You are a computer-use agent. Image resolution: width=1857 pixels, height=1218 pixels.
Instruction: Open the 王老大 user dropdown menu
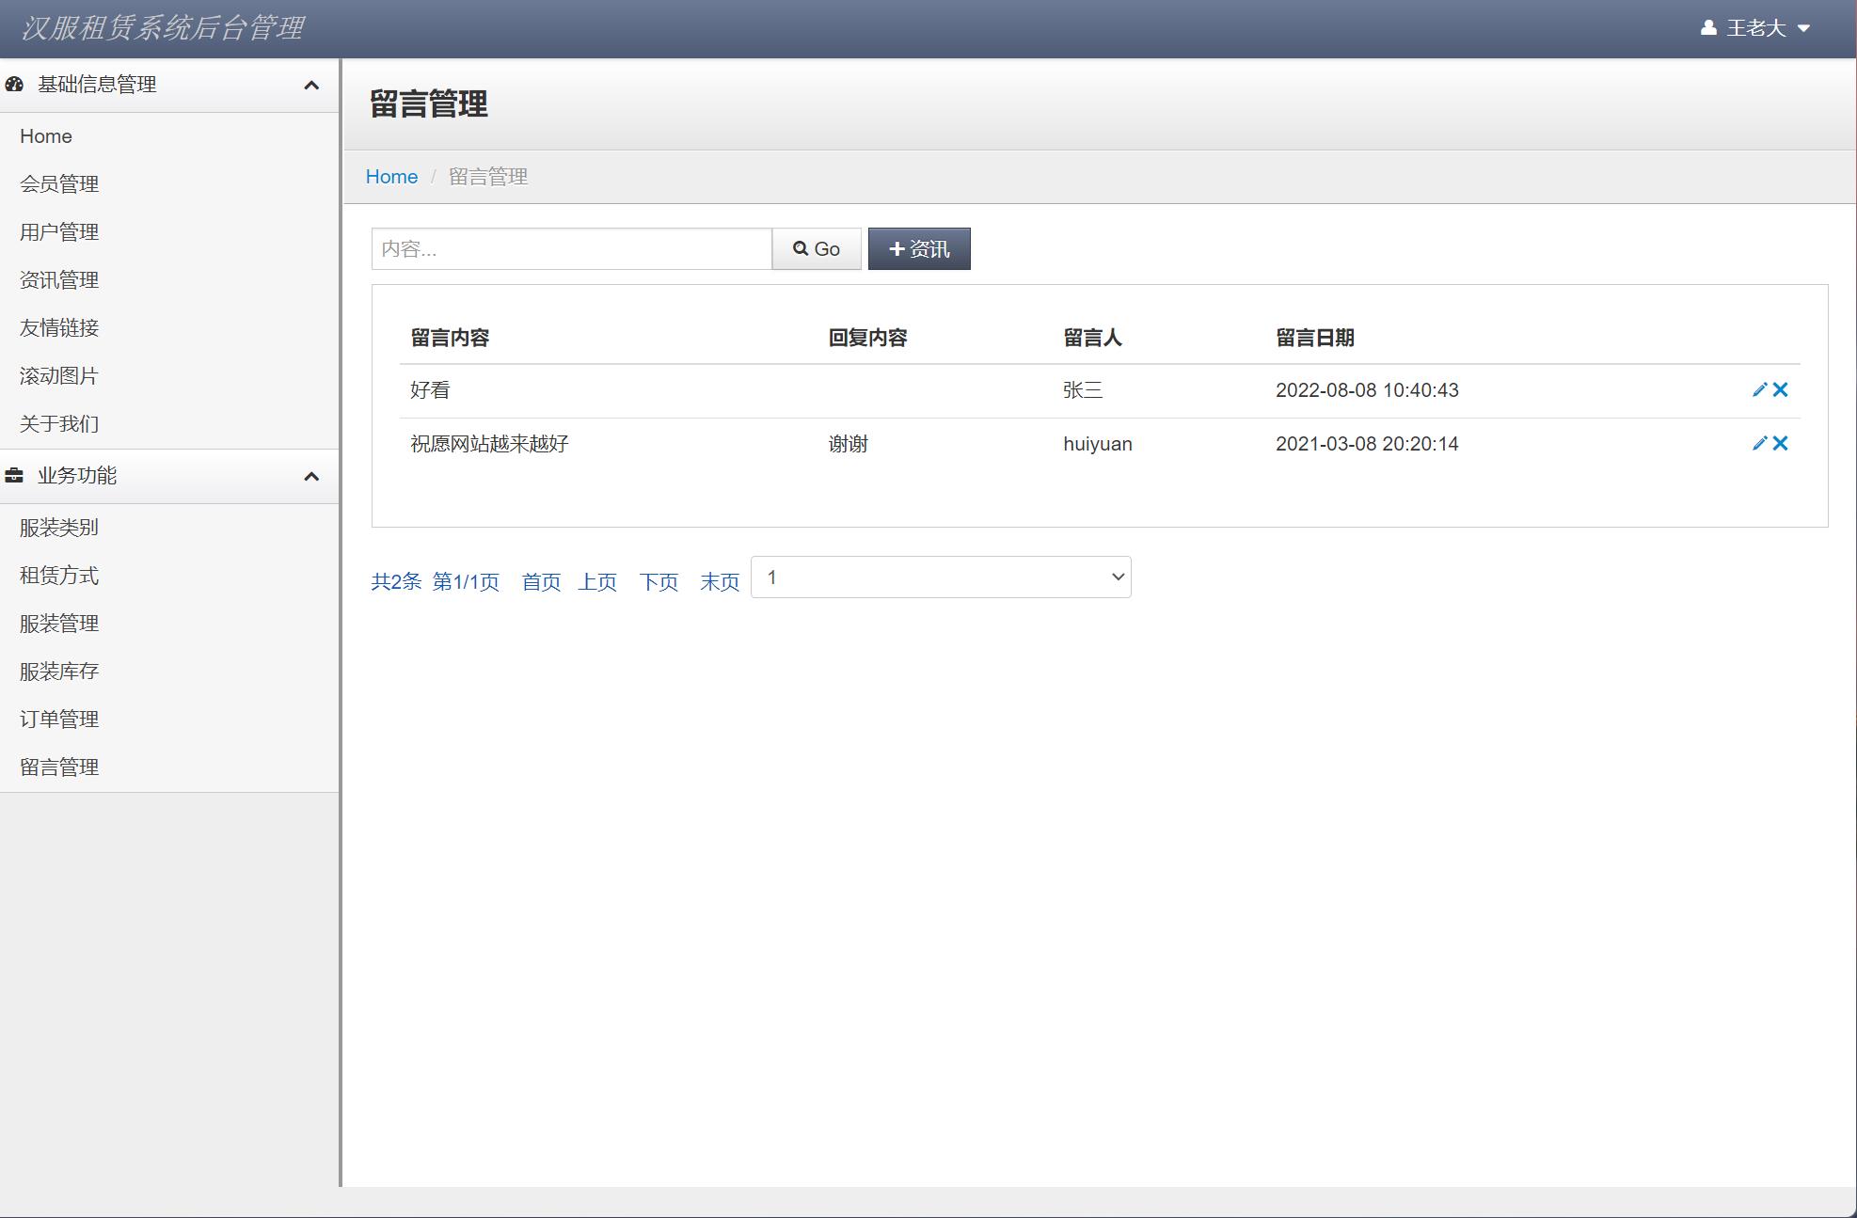(x=1755, y=28)
